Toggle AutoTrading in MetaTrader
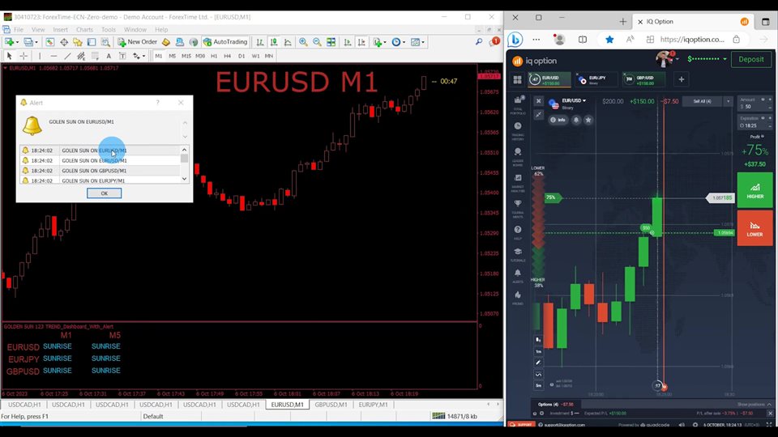Image resolution: width=778 pixels, height=437 pixels. (225, 42)
